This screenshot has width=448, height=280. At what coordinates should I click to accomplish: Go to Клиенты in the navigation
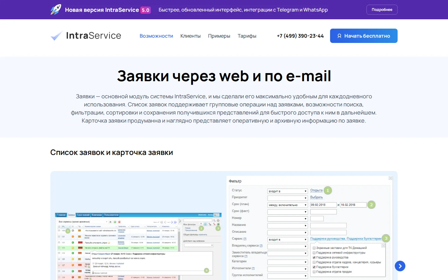[190, 36]
